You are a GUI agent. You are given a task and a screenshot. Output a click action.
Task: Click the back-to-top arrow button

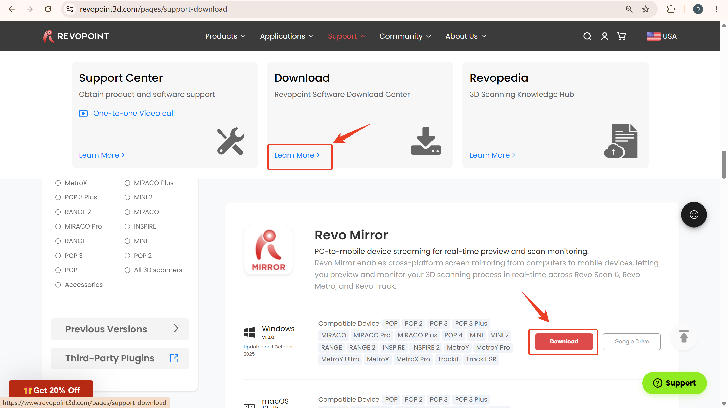tap(684, 336)
